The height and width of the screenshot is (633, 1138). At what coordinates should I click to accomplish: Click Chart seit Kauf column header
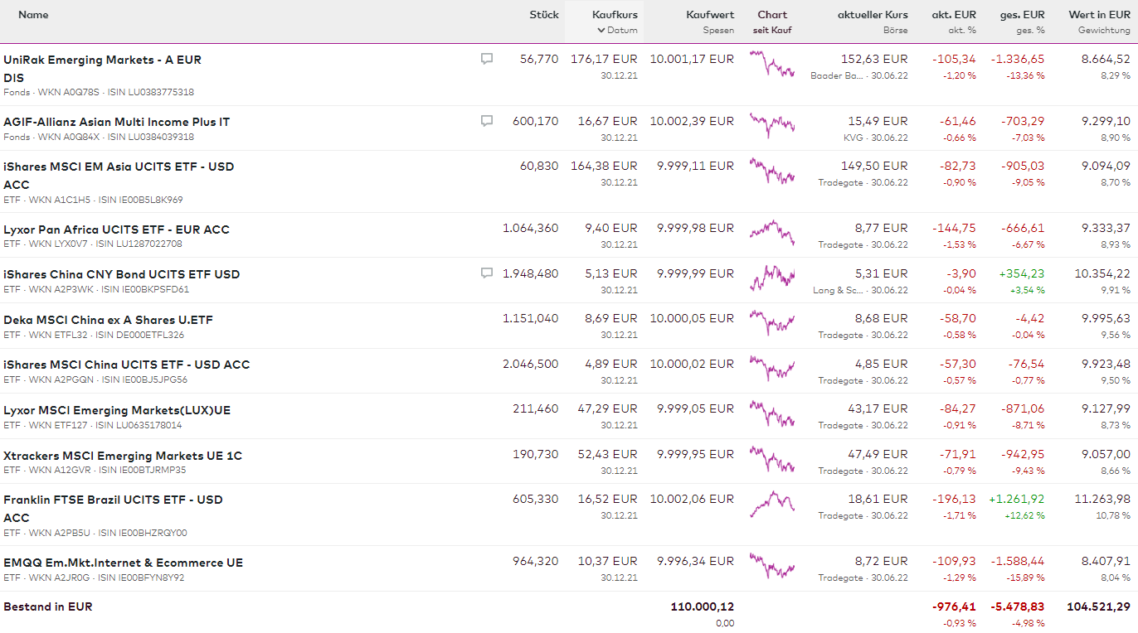tap(772, 15)
